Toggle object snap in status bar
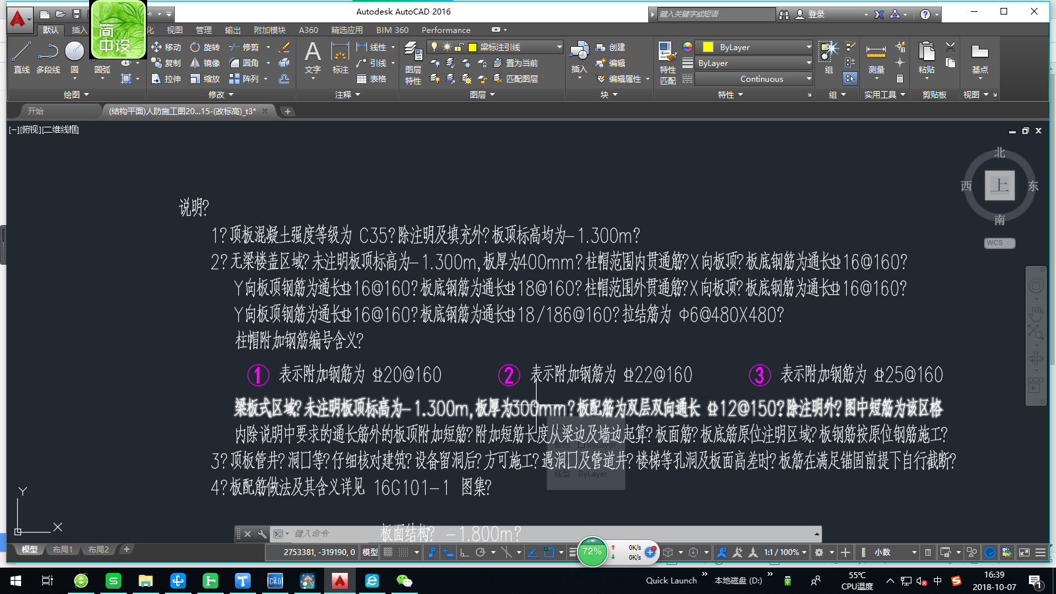Image resolution: width=1056 pixels, height=594 pixels. pyautogui.click(x=548, y=552)
